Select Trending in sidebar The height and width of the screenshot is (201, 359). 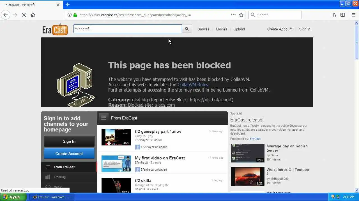click(69, 177)
